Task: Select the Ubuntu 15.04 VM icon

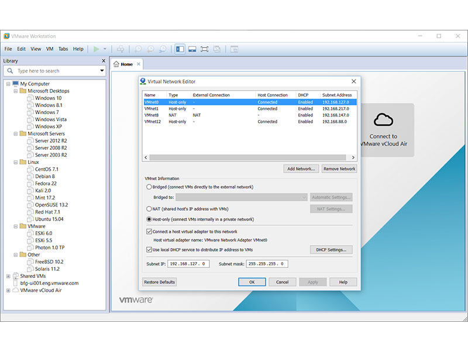Action: tap(30, 219)
